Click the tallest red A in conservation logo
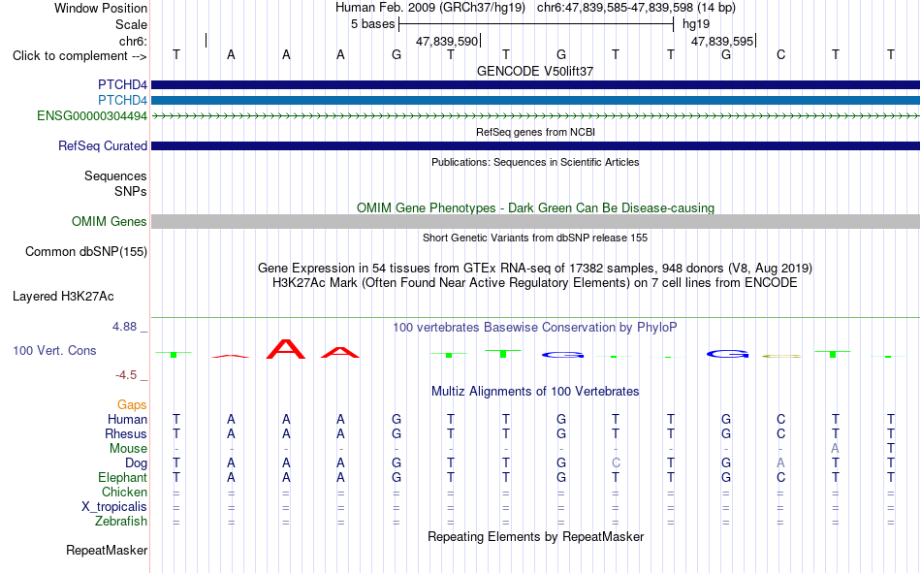The width and height of the screenshot is (921, 573). 286,348
